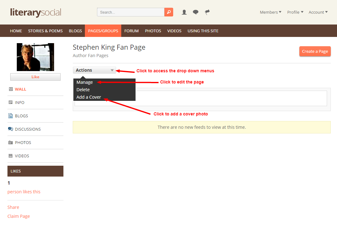The width and height of the screenshot is (337, 229).
Task: Click the 'no new feeds' notice
Action: (201, 127)
